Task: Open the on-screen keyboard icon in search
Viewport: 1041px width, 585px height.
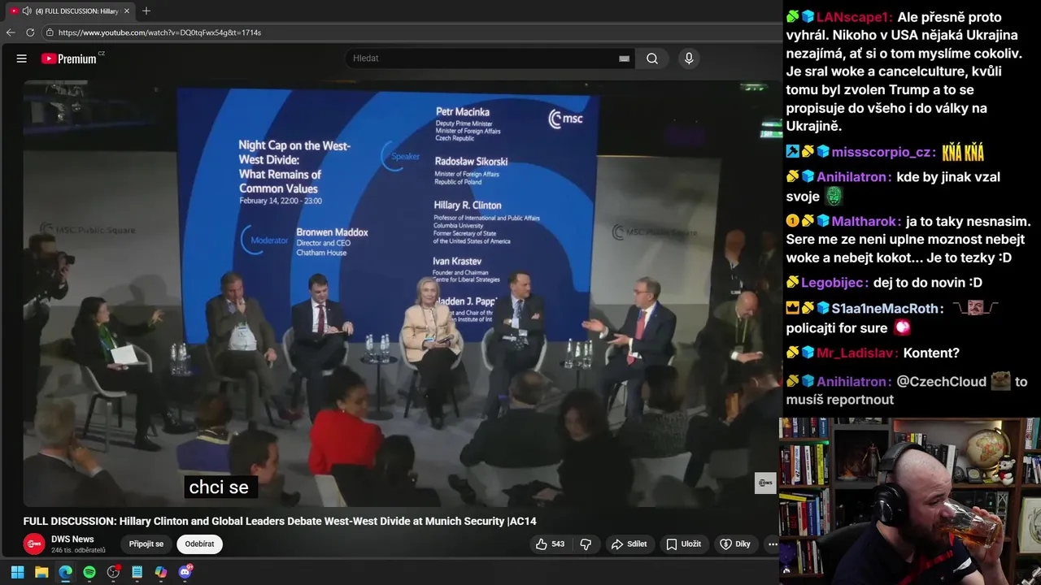Action: pyautogui.click(x=624, y=58)
